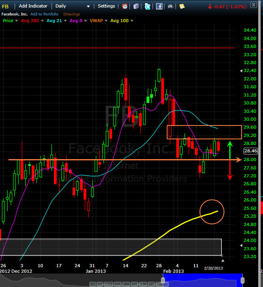This screenshot has width=263, height=287.
Task: Click the price change -0.47 (-1.62%)
Action: (x=230, y=7)
